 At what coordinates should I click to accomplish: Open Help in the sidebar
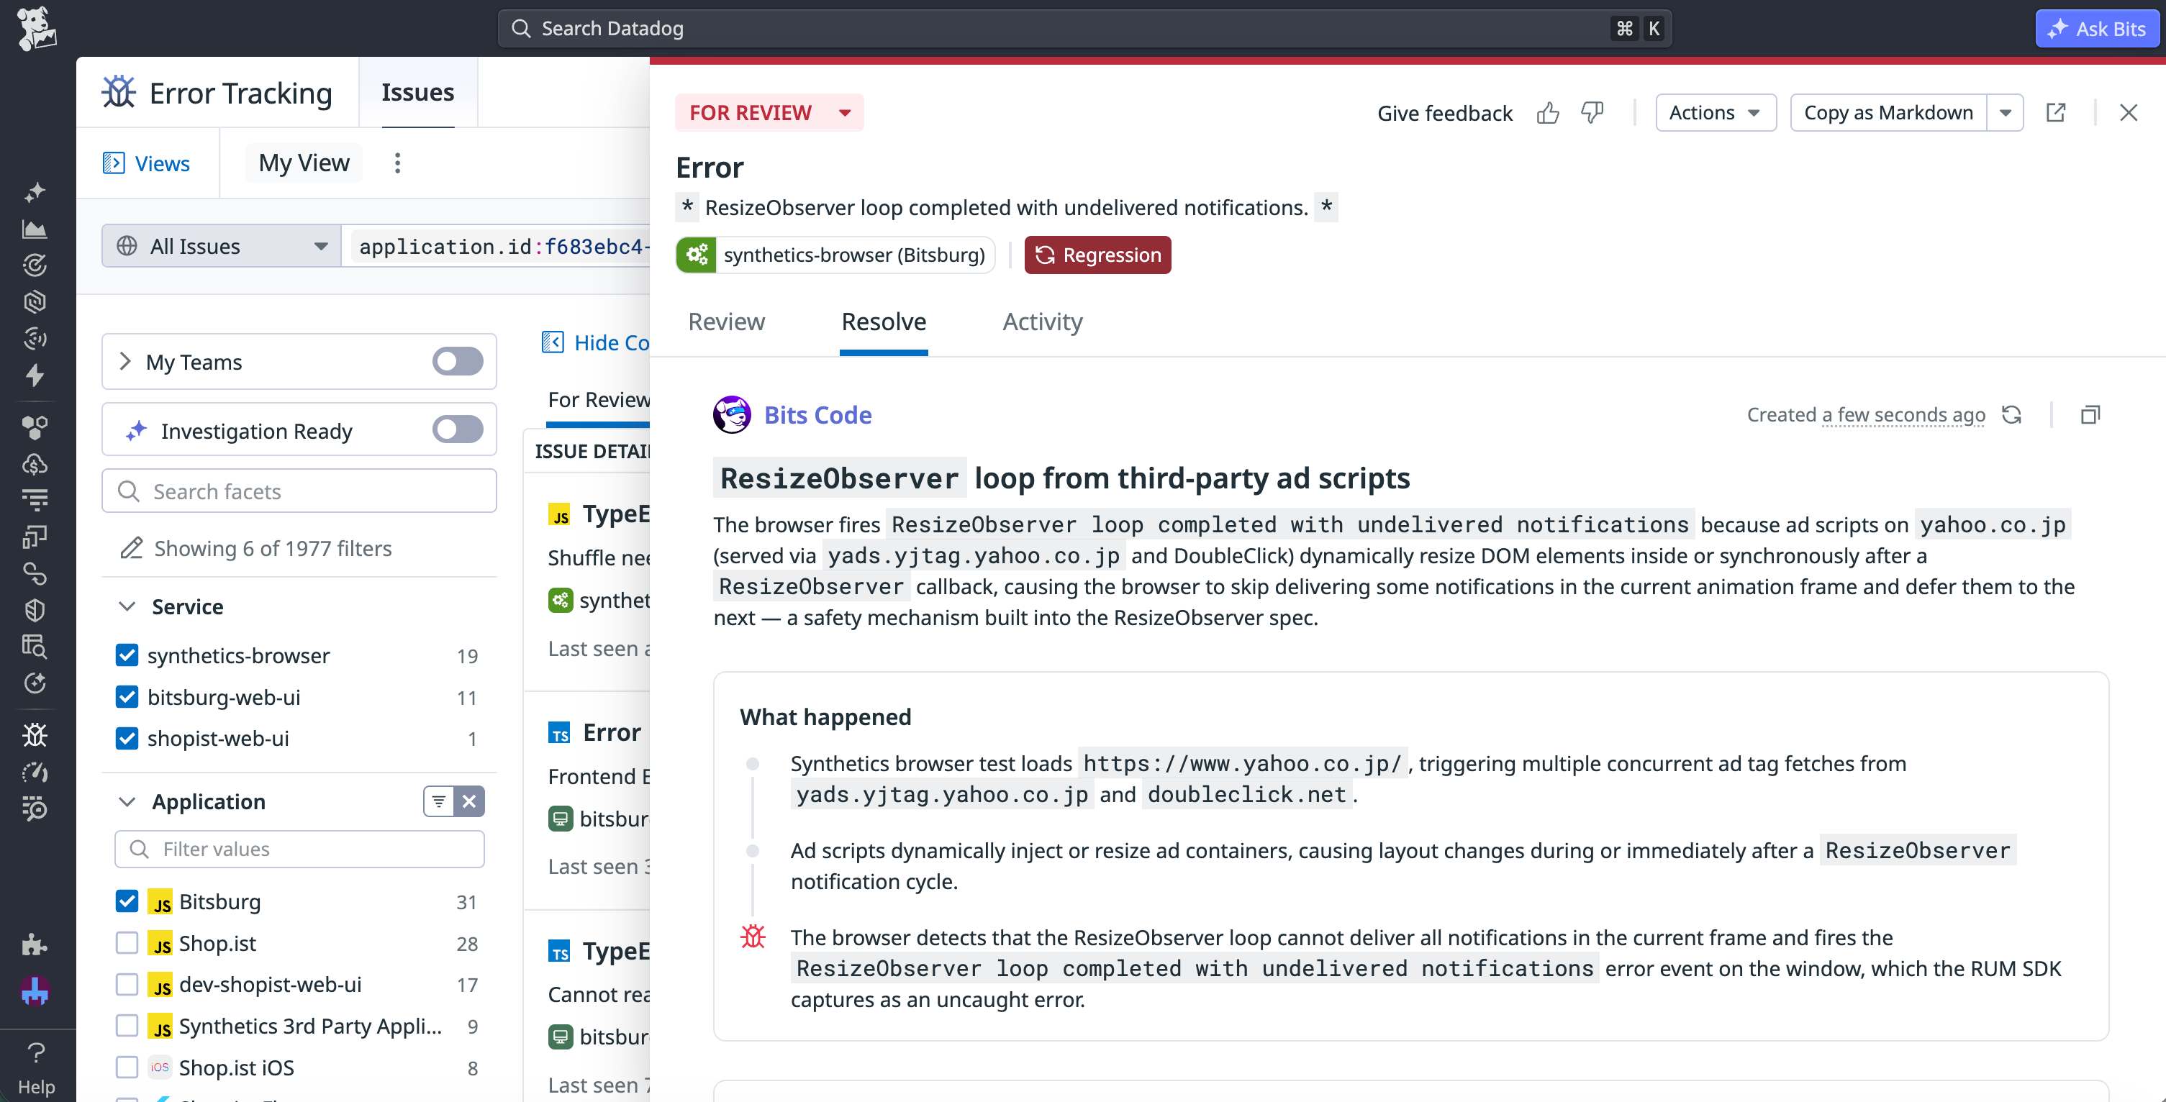[36, 1067]
